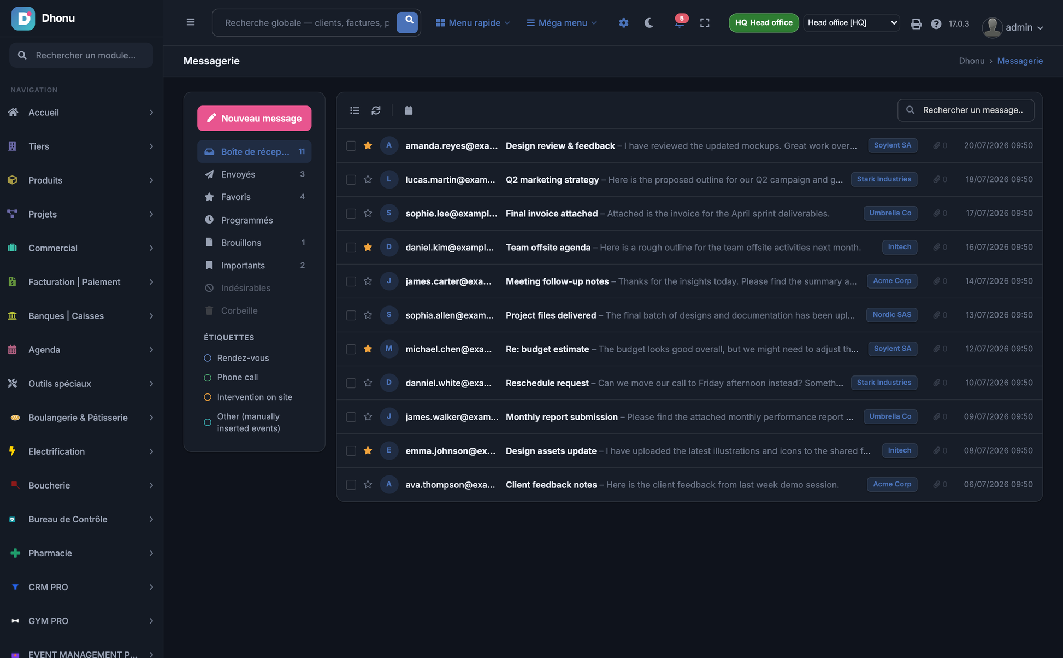The height and width of the screenshot is (658, 1063).
Task: Select the Rendez-vous blue label
Action: tap(237, 358)
